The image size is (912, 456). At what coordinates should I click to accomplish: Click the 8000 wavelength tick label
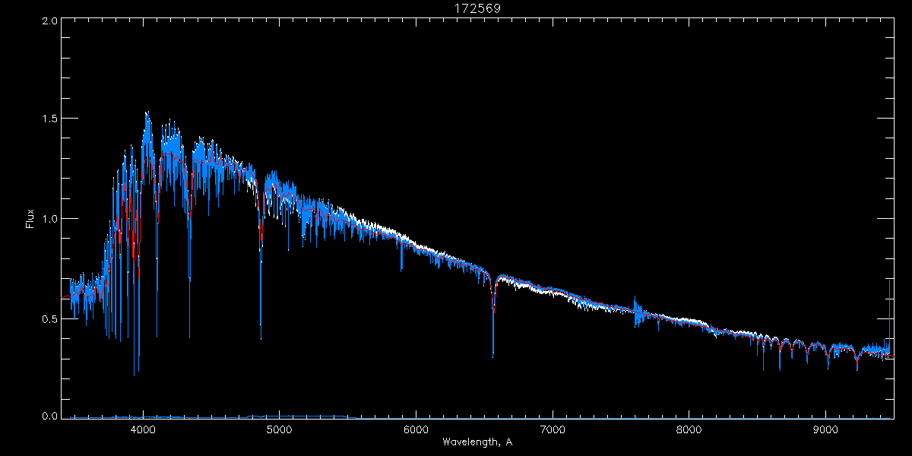point(689,429)
